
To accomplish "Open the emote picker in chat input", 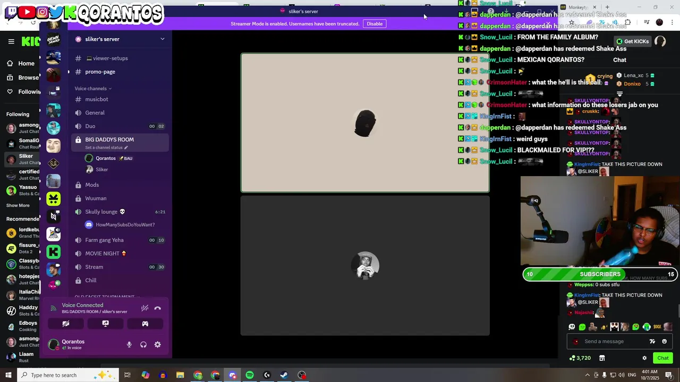I will [665, 342].
